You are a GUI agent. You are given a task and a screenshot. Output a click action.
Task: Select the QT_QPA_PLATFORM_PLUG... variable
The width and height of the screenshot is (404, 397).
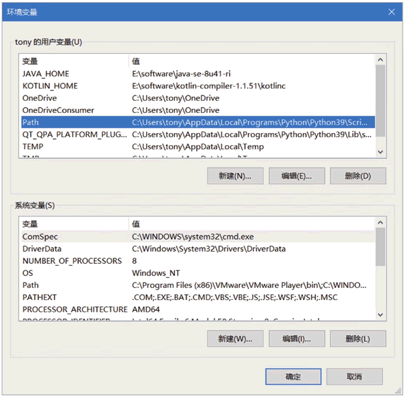click(198, 135)
